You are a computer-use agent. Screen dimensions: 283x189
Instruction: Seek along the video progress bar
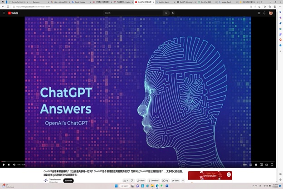tap(138, 161)
